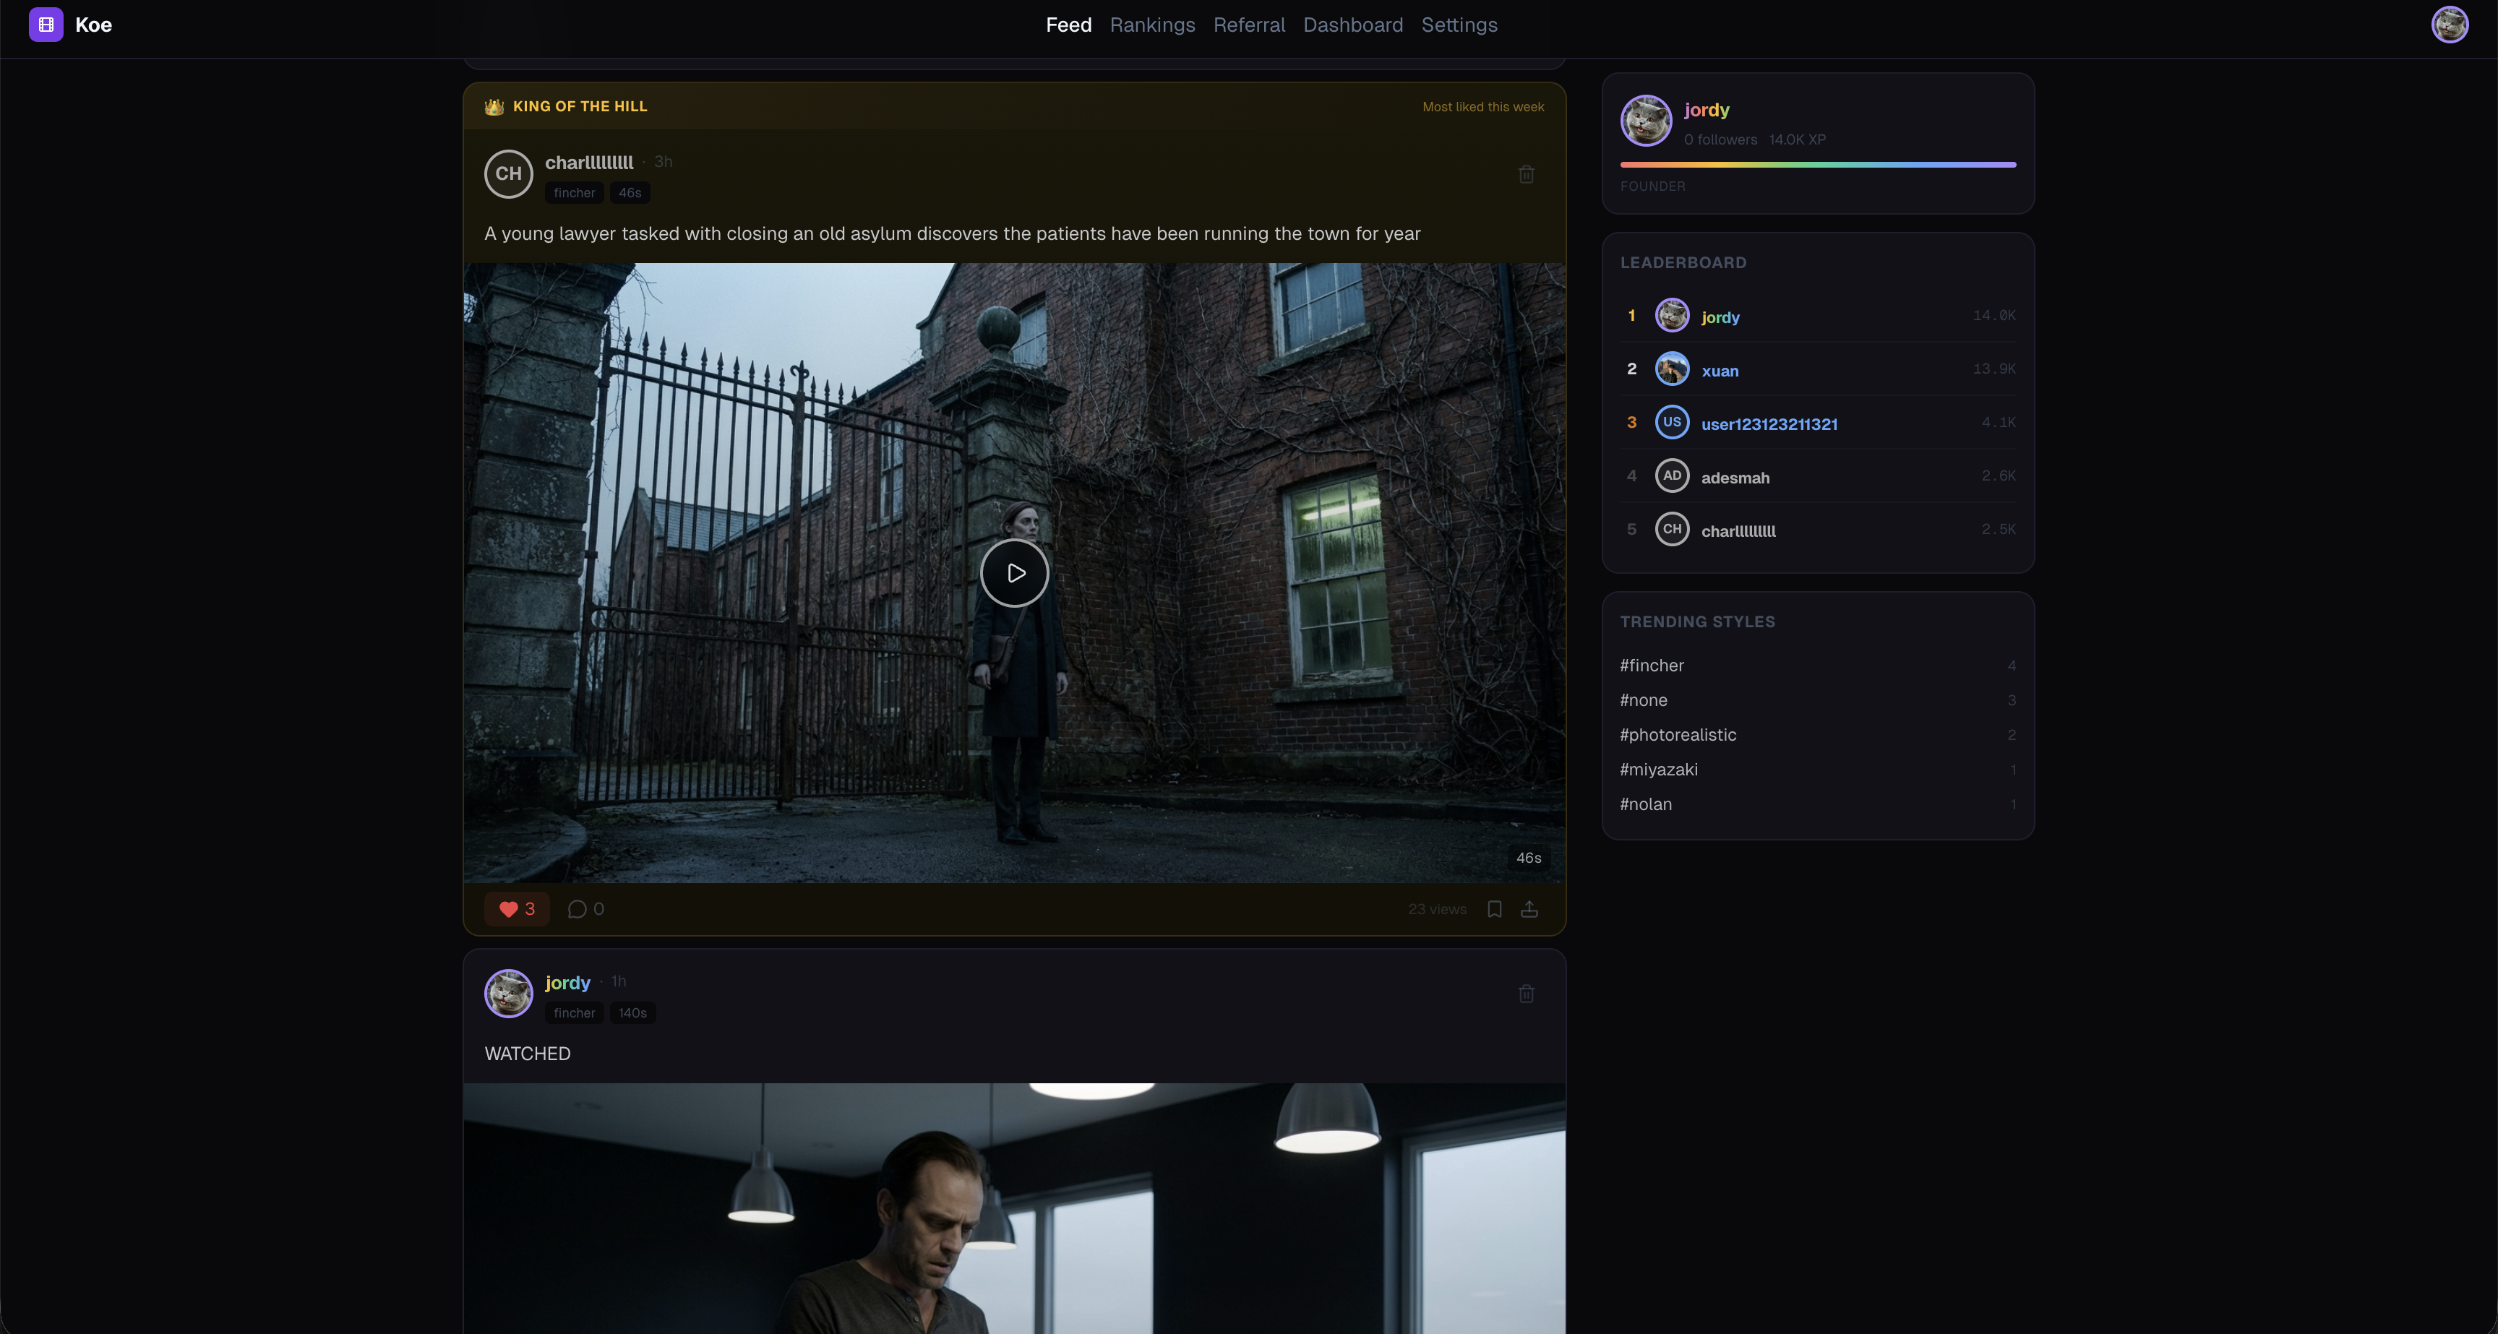Delete jordy's WATCHED post with trash icon

click(x=1527, y=994)
